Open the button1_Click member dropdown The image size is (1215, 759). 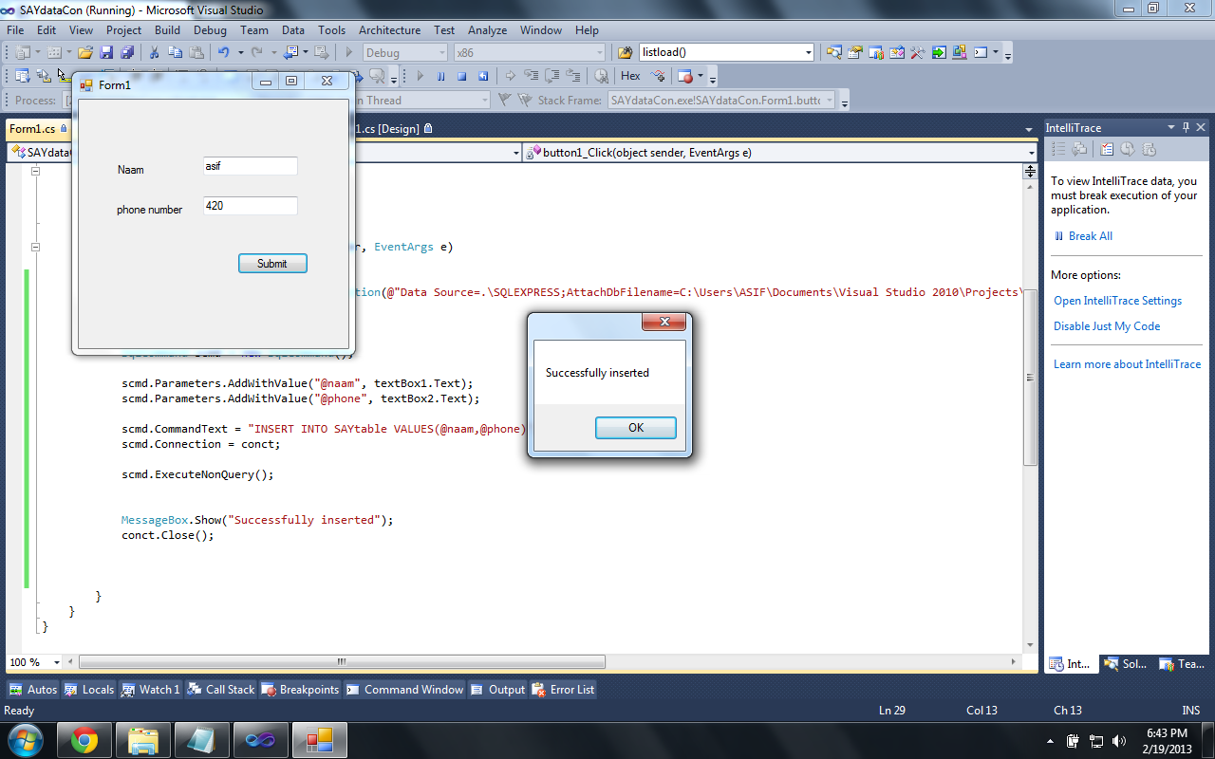(x=779, y=153)
